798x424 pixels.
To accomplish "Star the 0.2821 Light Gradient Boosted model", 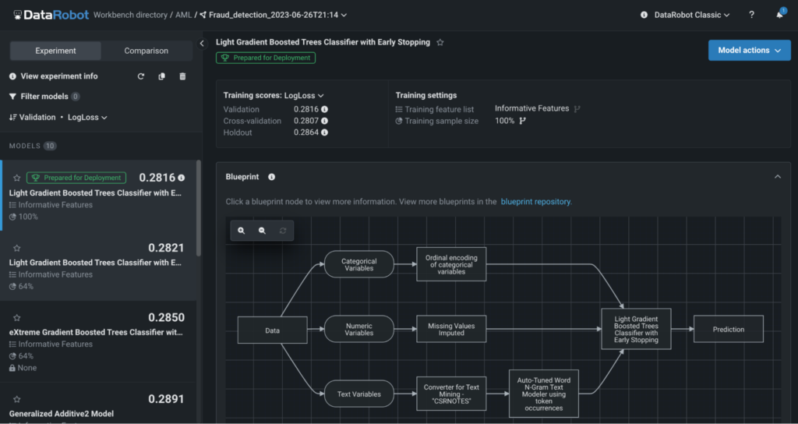I will coord(16,248).
